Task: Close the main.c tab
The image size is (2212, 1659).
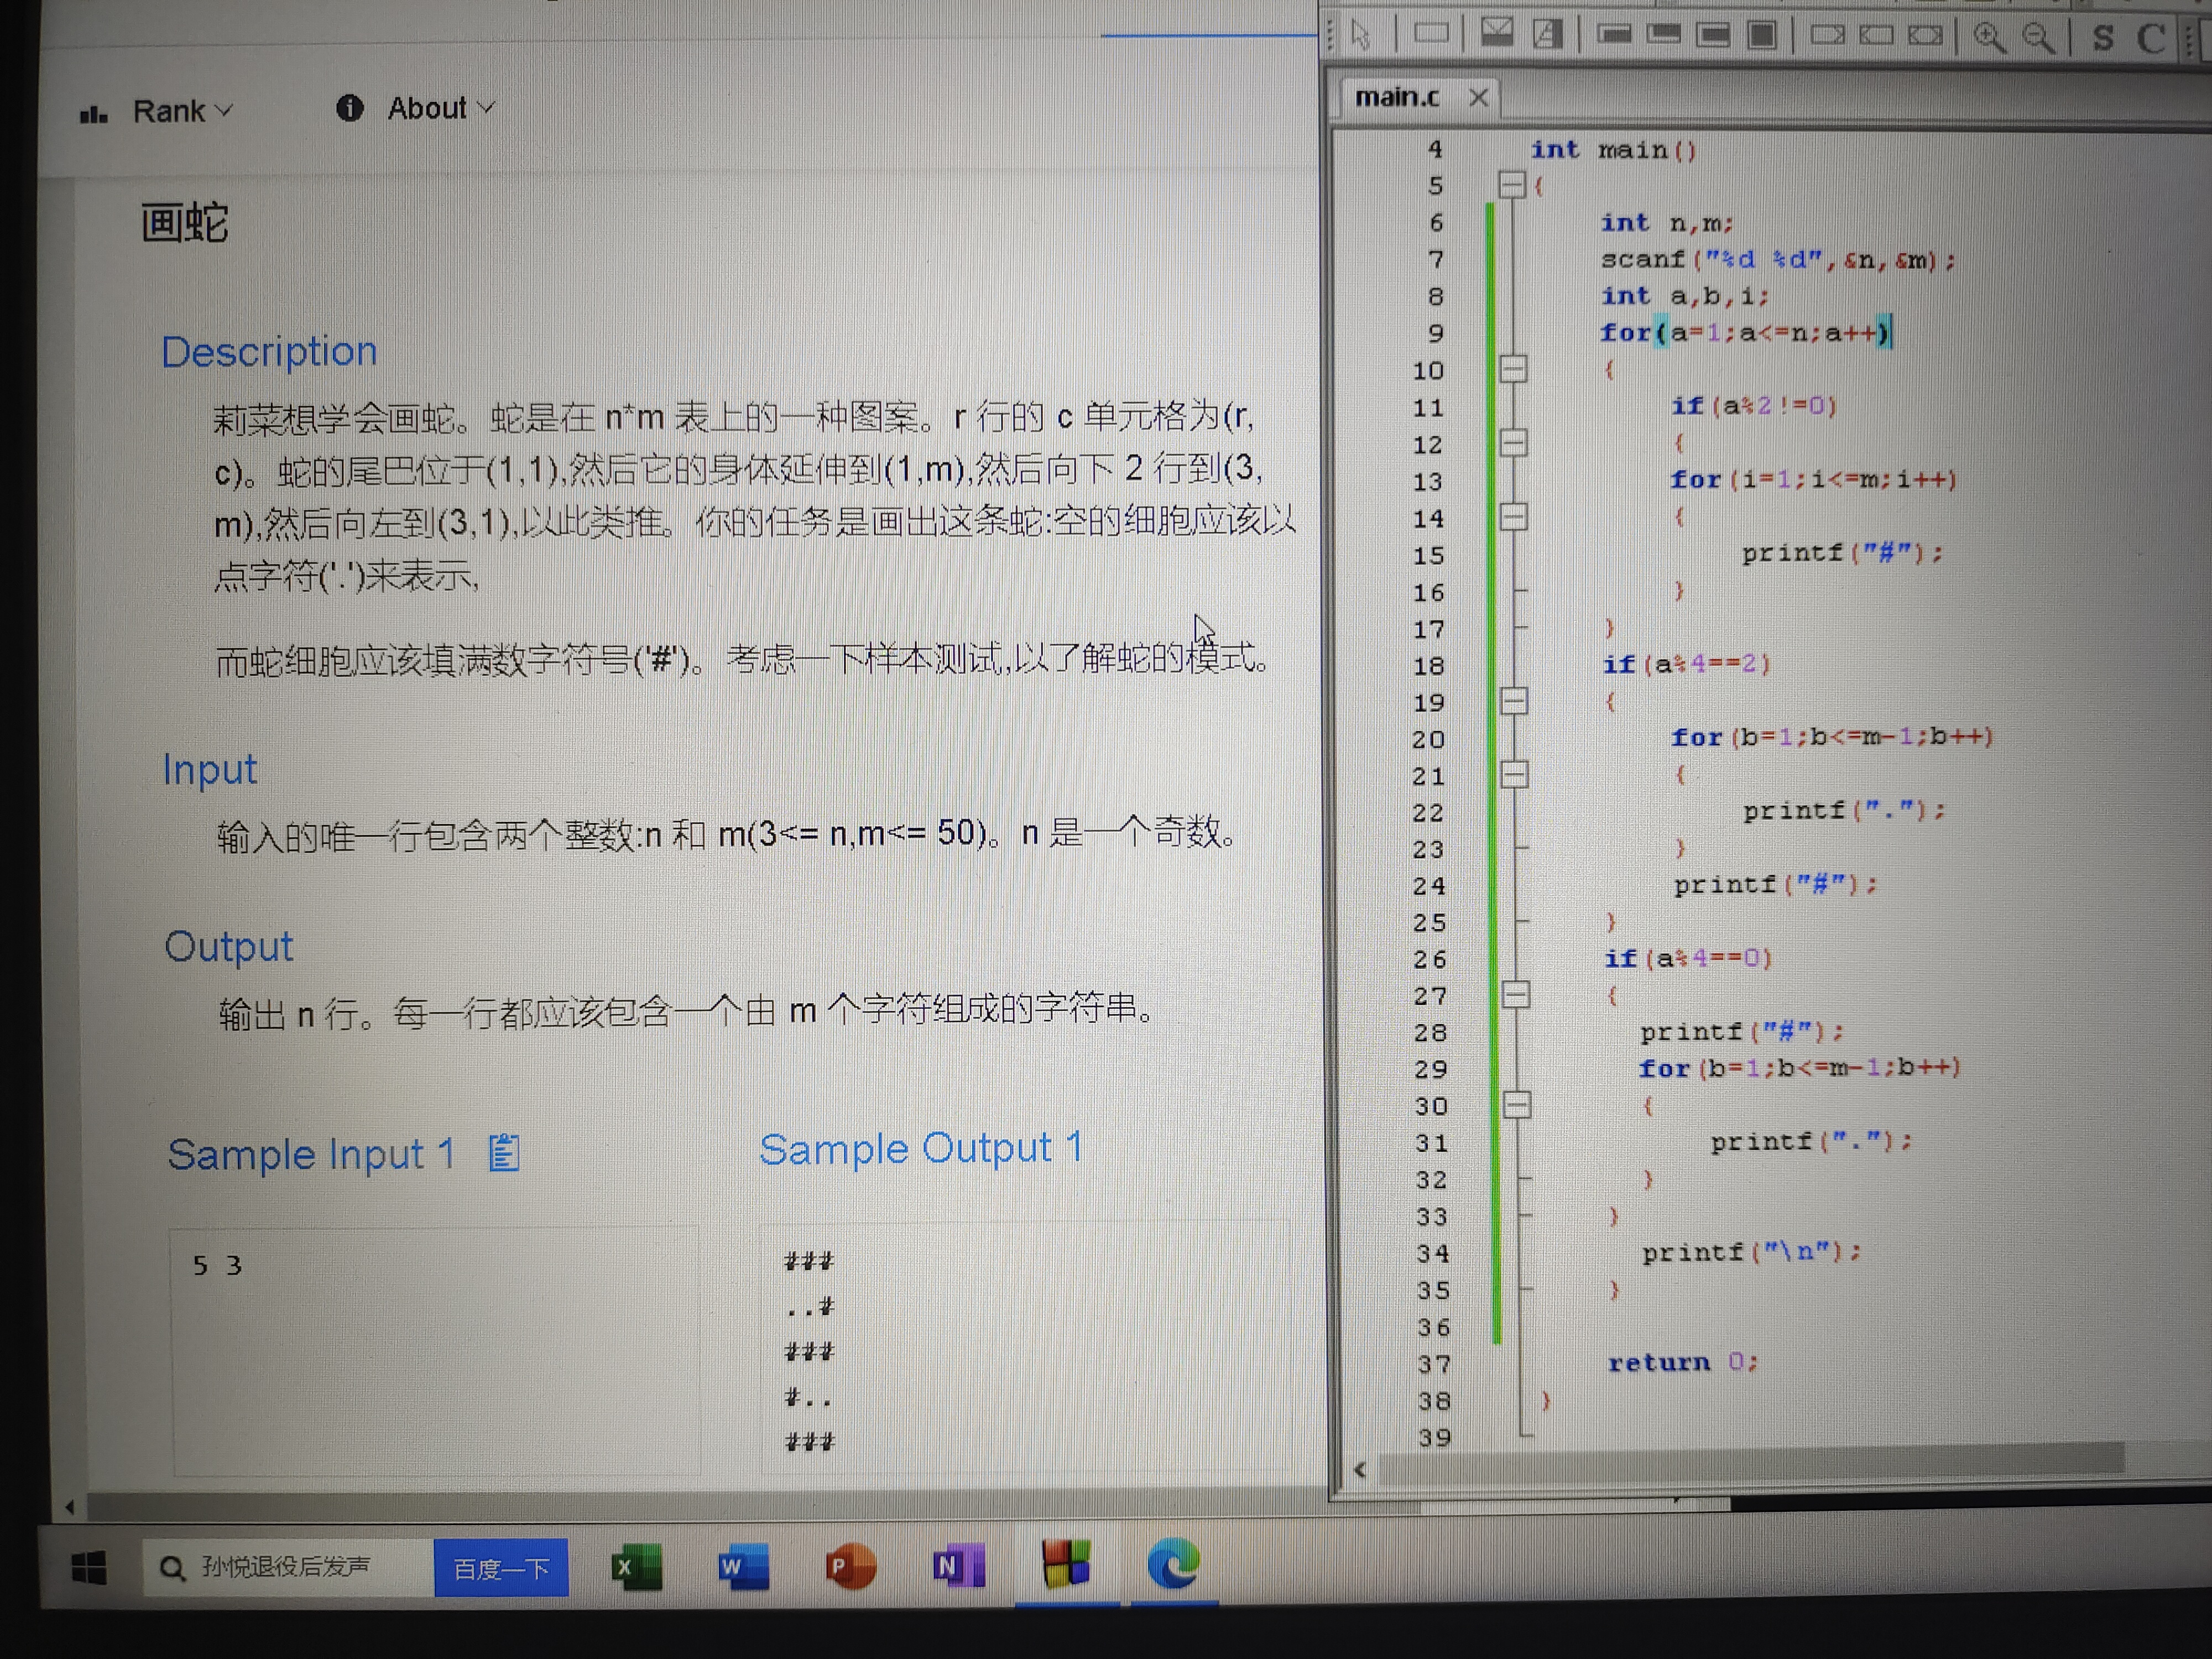Action: (x=1479, y=98)
